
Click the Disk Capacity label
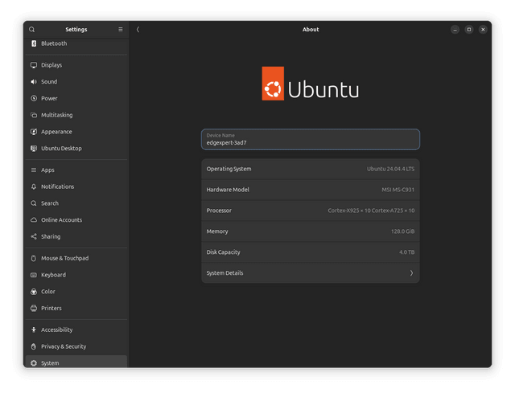224,252
